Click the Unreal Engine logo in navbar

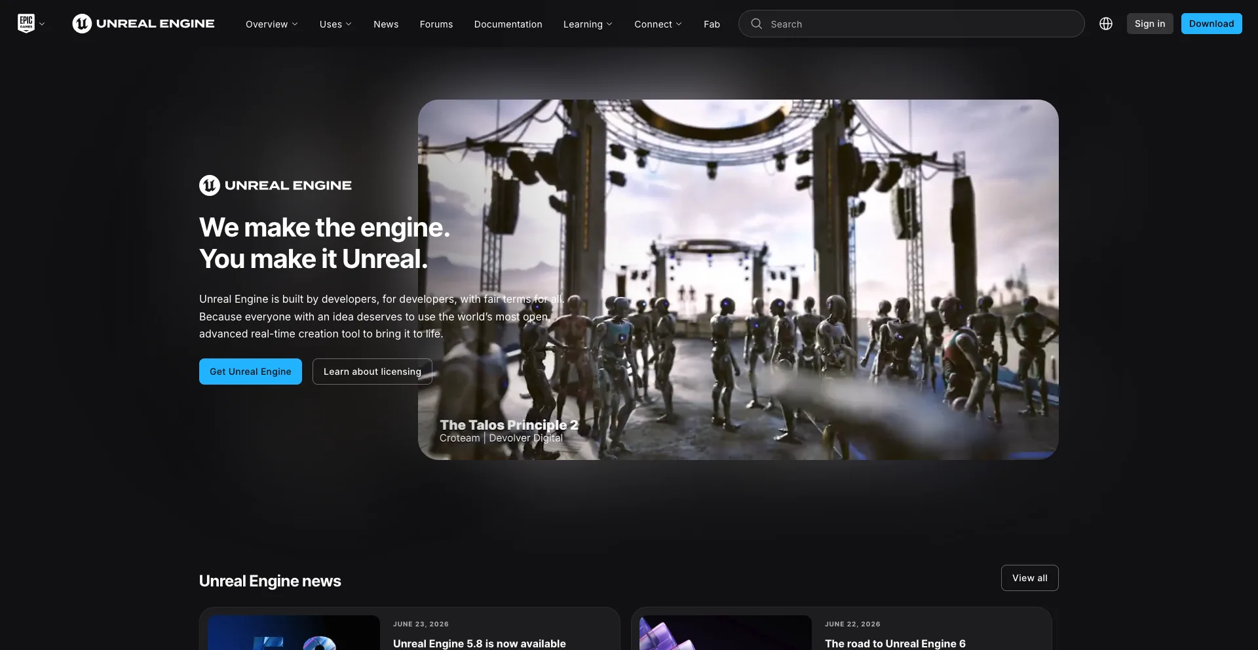[x=143, y=24]
